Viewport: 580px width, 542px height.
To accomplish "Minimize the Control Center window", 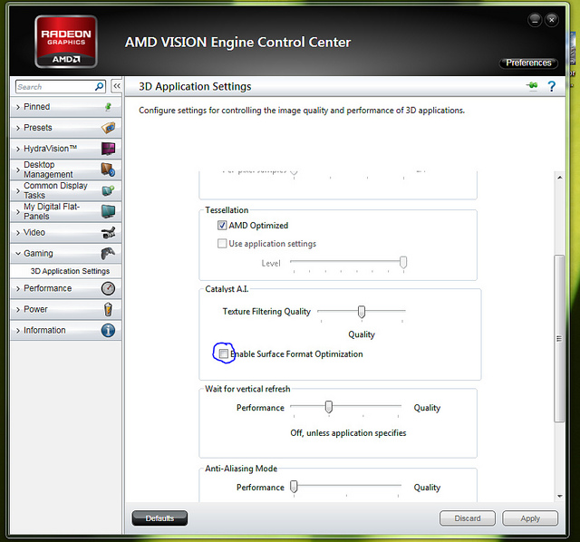I will click(x=535, y=20).
